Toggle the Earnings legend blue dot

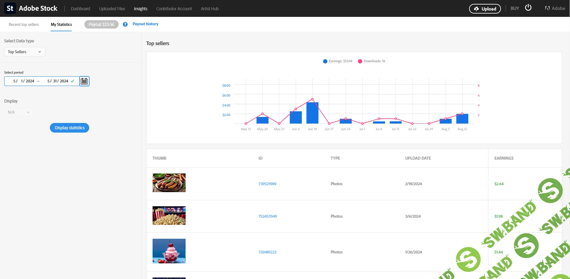(325, 61)
